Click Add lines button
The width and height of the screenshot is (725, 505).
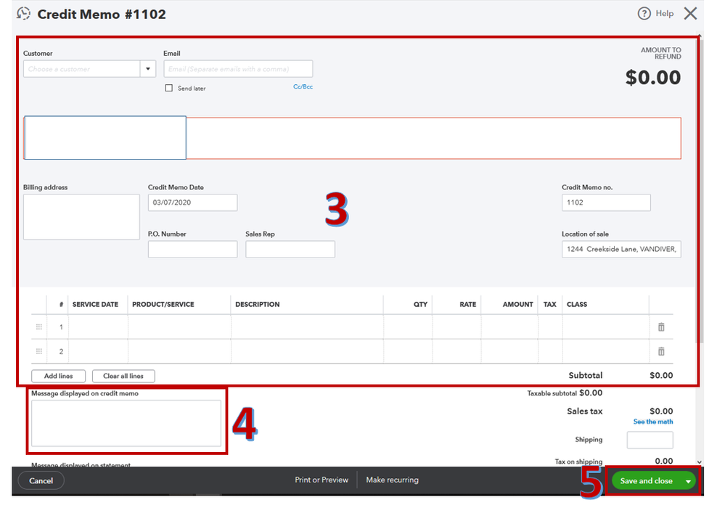pos(58,376)
